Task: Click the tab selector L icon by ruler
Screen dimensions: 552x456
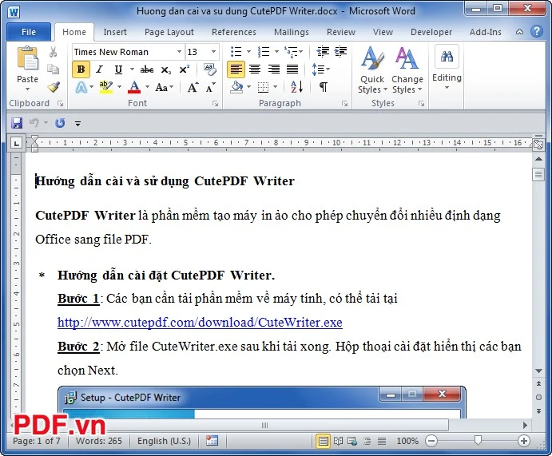Action: pyautogui.click(x=17, y=143)
